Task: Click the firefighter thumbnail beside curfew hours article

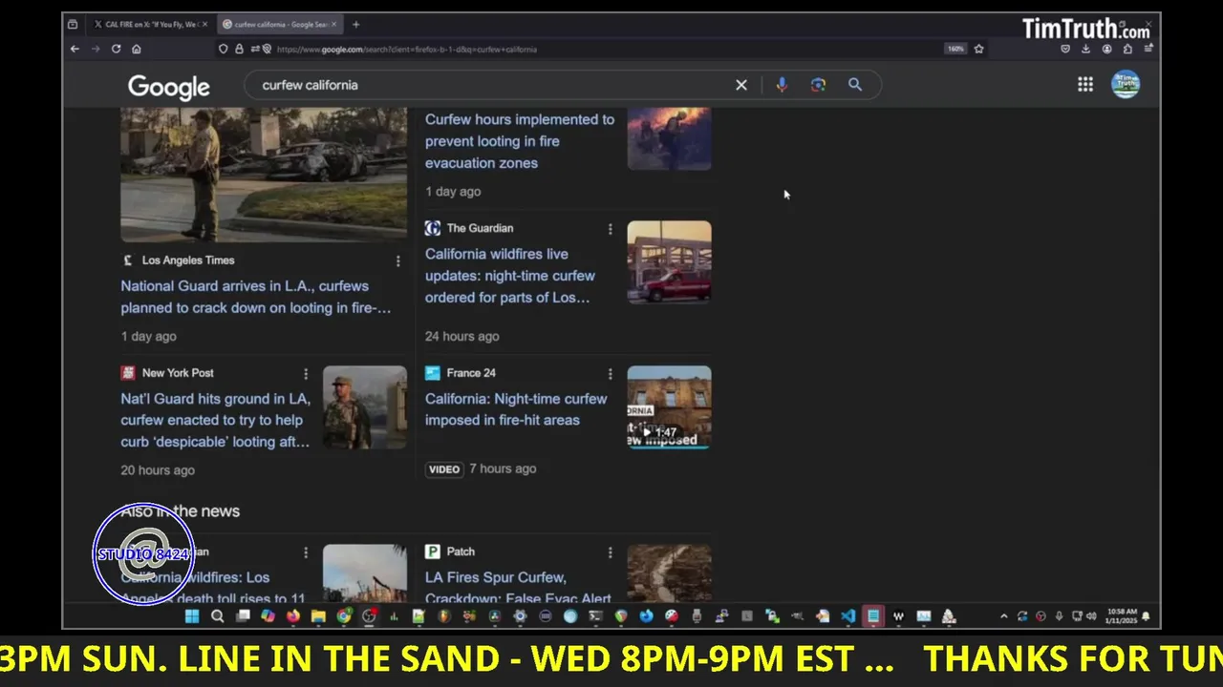Action: pyautogui.click(x=669, y=139)
